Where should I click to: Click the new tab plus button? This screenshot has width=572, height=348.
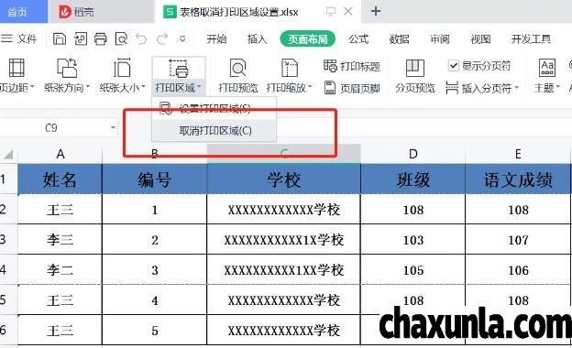(x=376, y=12)
